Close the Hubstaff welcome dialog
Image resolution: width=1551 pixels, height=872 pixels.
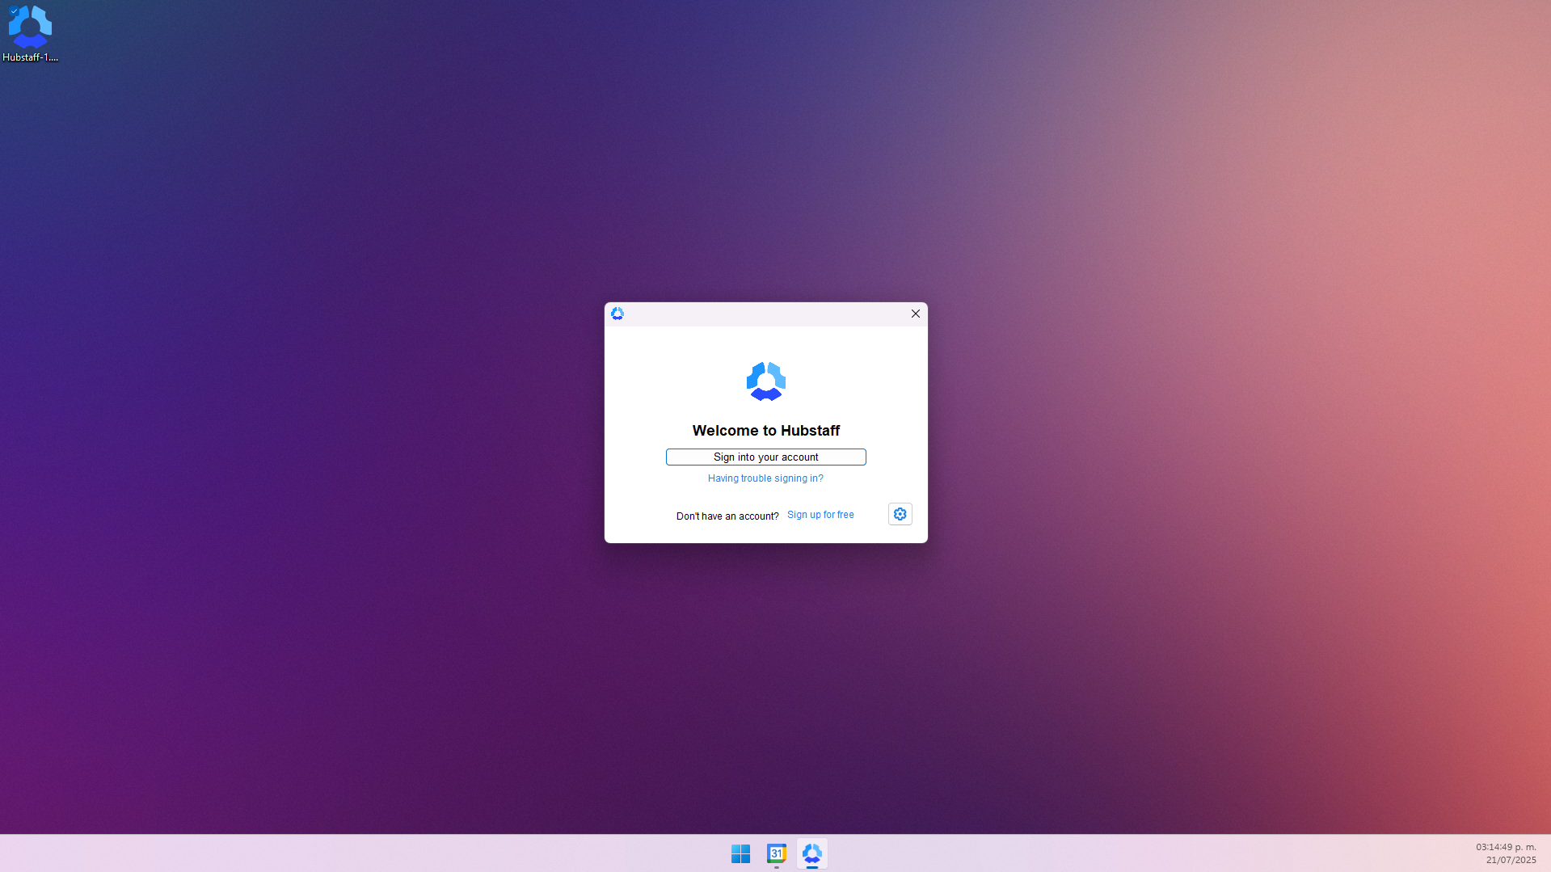pos(915,314)
